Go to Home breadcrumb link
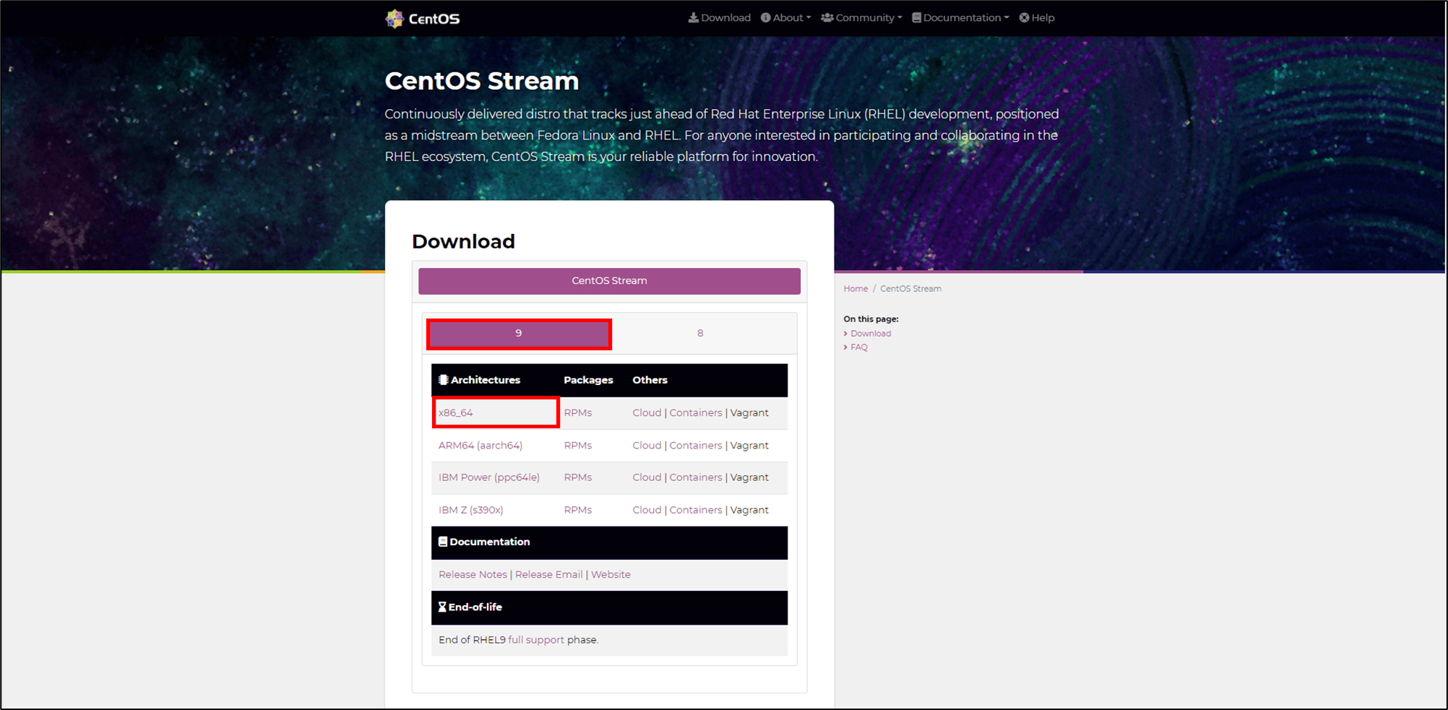 coord(856,289)
